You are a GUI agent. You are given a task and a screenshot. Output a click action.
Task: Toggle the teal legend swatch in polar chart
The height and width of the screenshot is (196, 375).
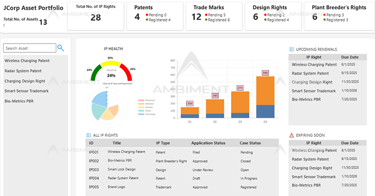point(141,111)
